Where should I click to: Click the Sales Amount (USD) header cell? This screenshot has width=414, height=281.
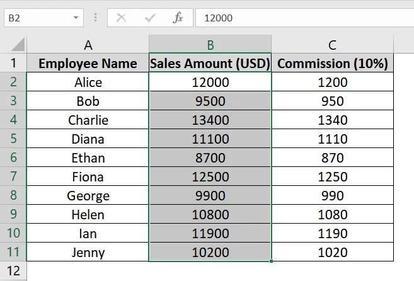(210, 63)
